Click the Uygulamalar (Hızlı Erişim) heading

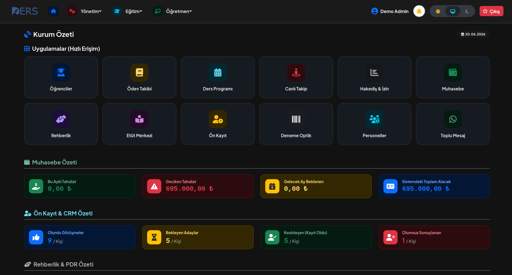click(x=66, y=49)
